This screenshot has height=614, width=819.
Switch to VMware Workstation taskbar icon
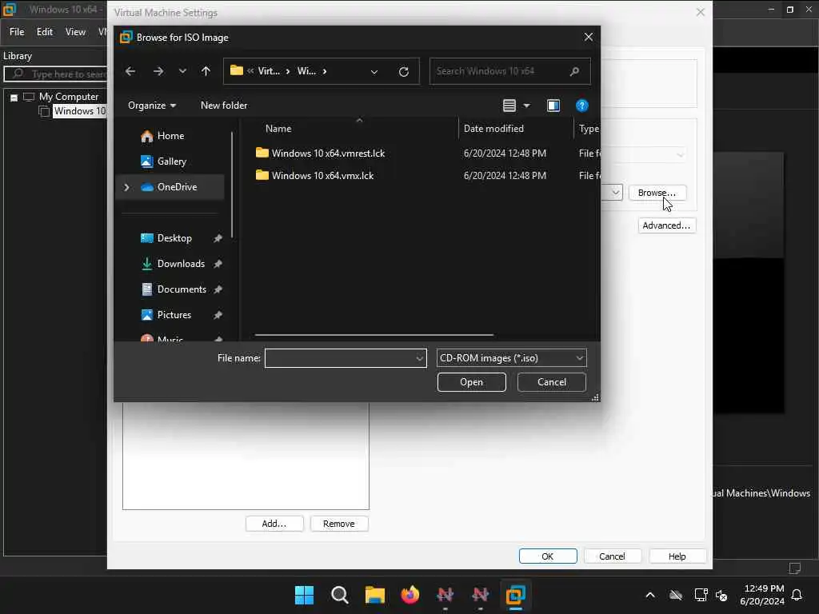516,595
